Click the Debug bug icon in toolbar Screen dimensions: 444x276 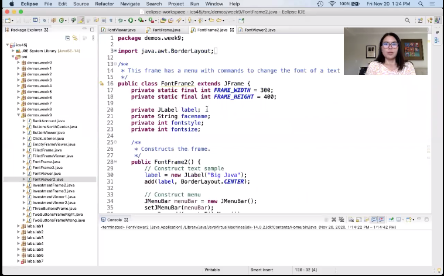pyautogui.click(x=121, y=20)
